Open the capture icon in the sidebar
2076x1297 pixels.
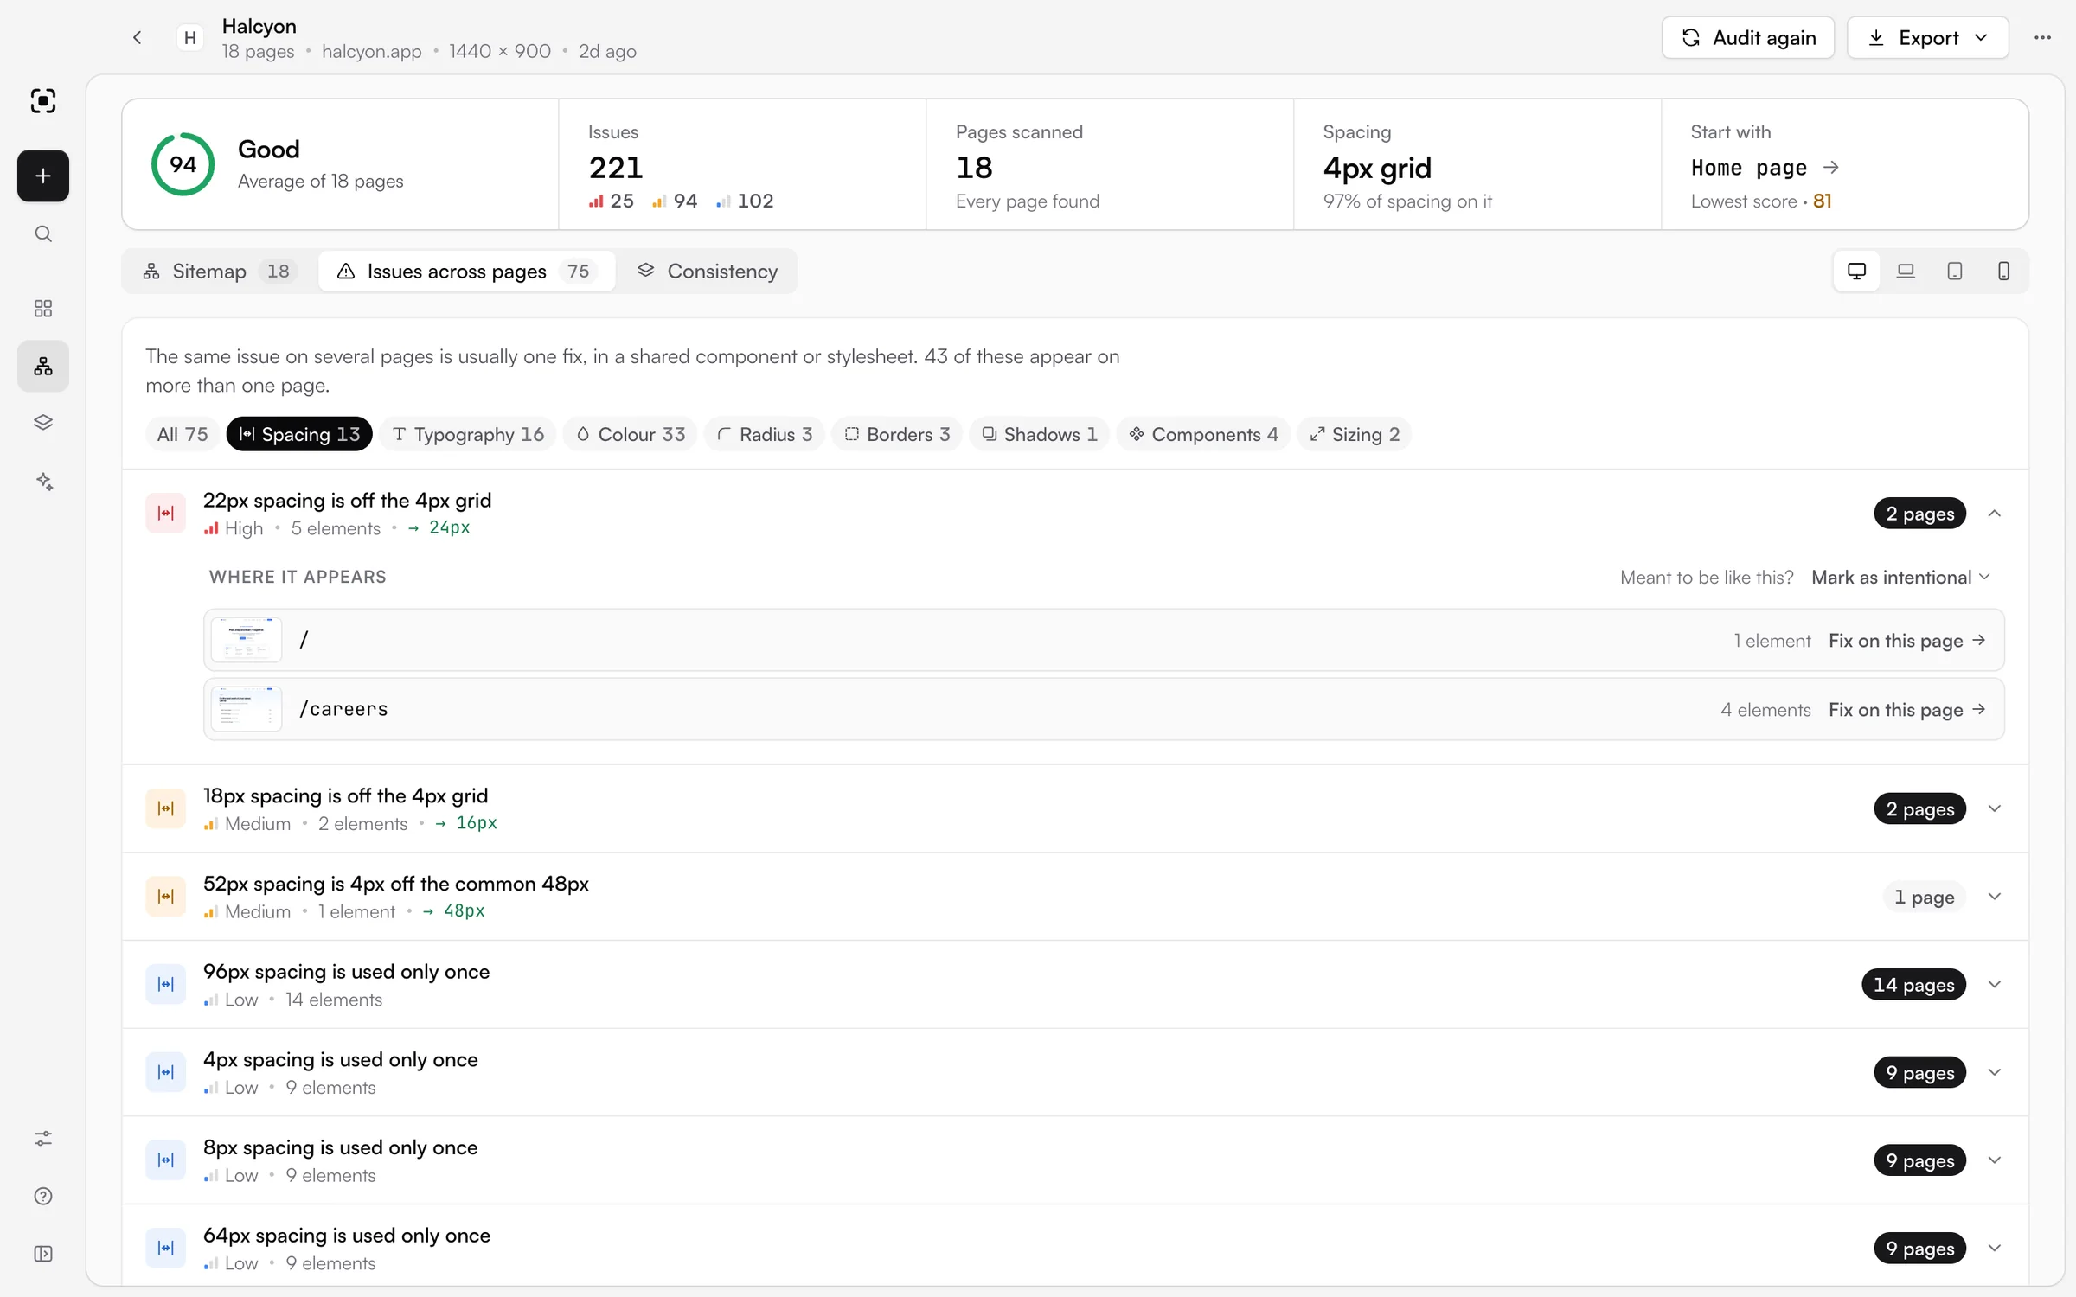43,101
